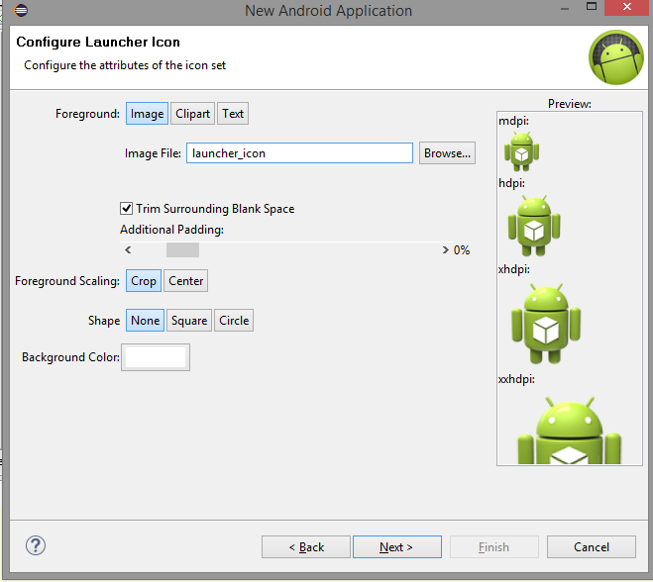
Task: Click the 0% padding value text
Action: click(462, 250)
